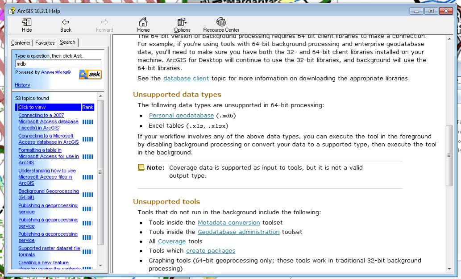Maximize the ArcGIS Help window
The height and width of the screenshot is (279, 461).
click(x=431, y=11)
